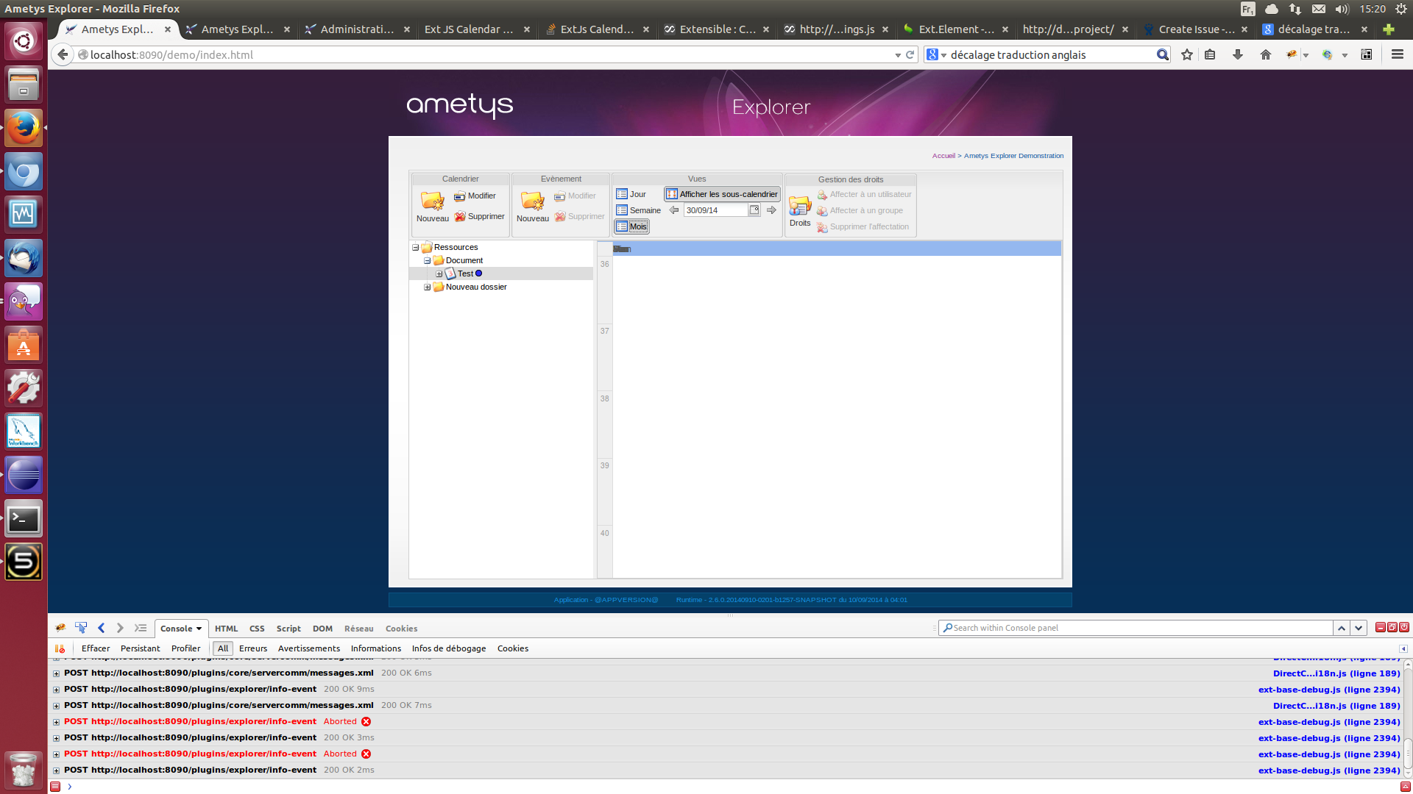
Task: Open the Administration browser tab
Action: tap(357, 29)
